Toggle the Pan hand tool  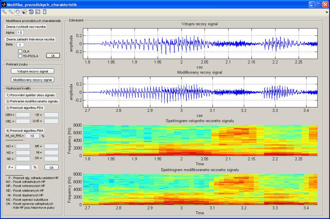(17, 12)
